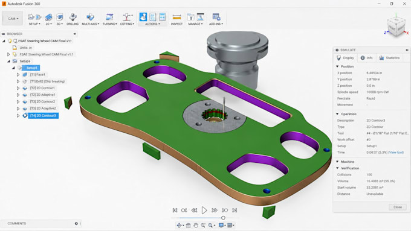The image size is (411, 231).
Task: Click the 3D milling operations icon
Action: [60, 17]
